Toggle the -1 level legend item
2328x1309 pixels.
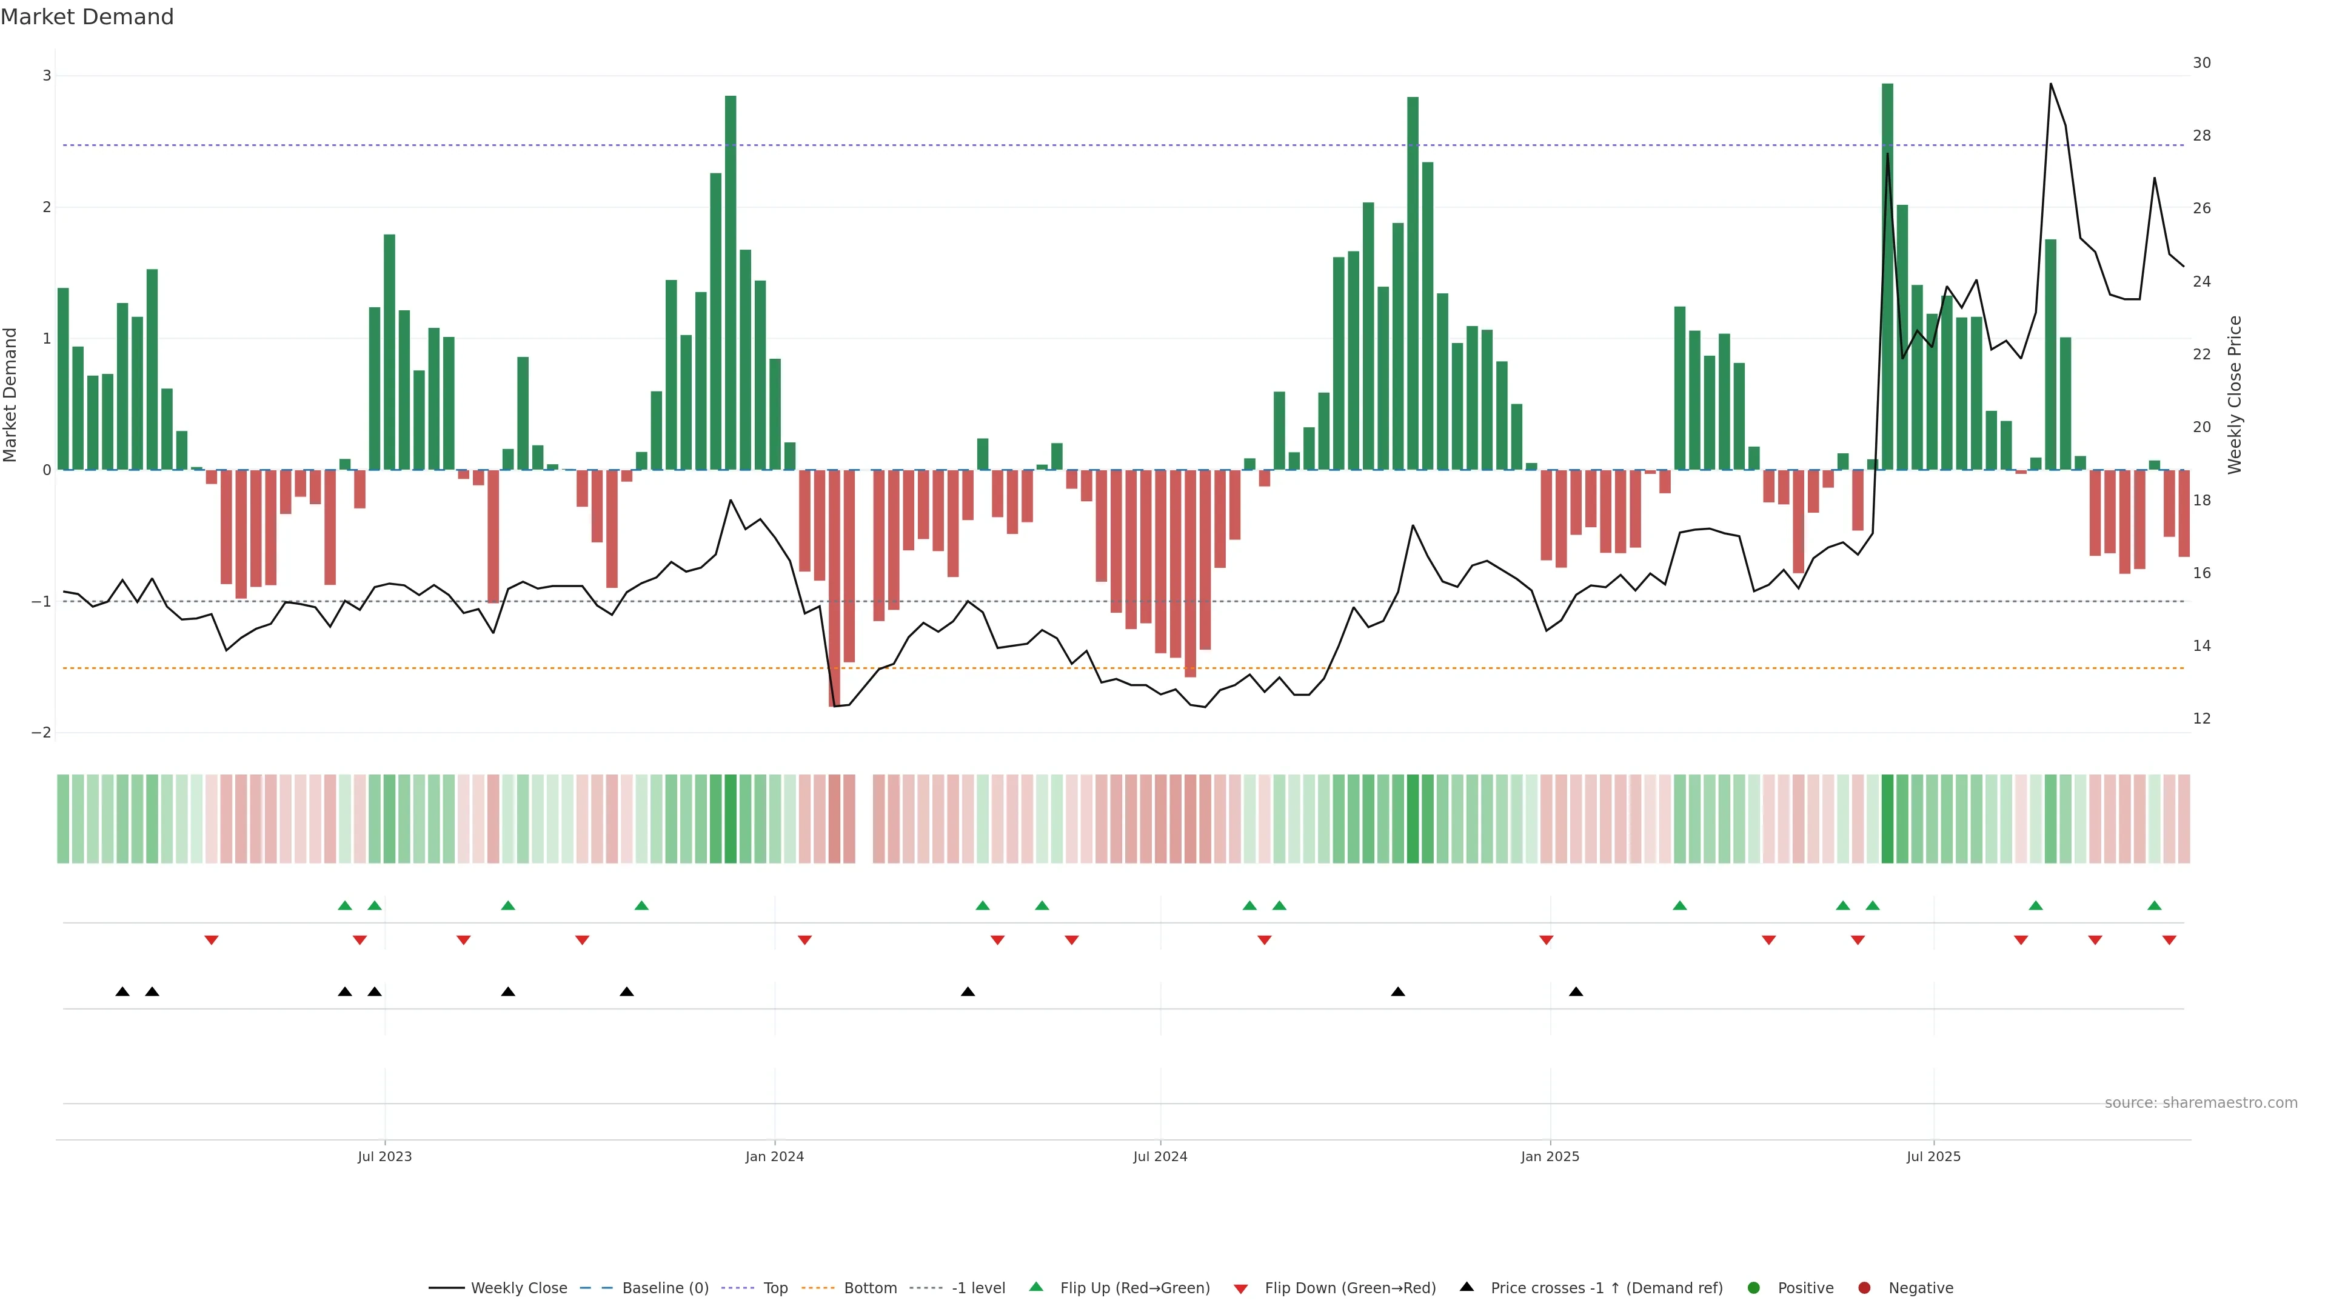[x=978, y=1287]
